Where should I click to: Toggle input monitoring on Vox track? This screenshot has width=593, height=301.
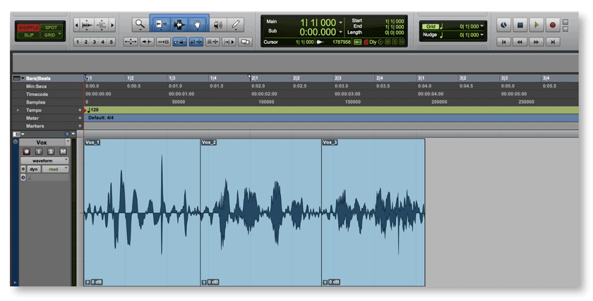coord(39,152)
